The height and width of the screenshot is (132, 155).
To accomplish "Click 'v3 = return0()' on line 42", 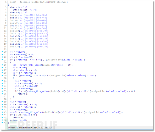I will 19,109.
